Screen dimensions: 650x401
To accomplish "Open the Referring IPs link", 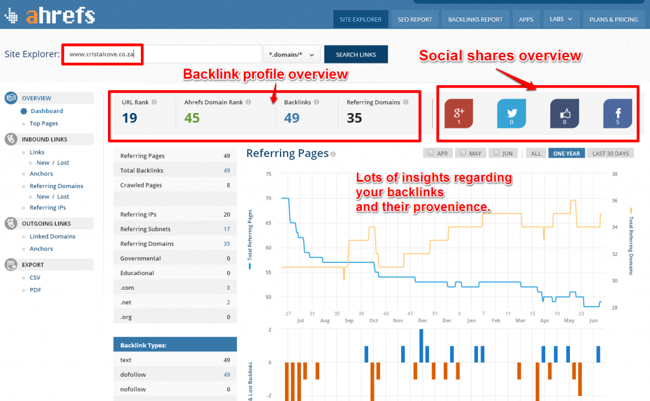I will pos(48,208).
